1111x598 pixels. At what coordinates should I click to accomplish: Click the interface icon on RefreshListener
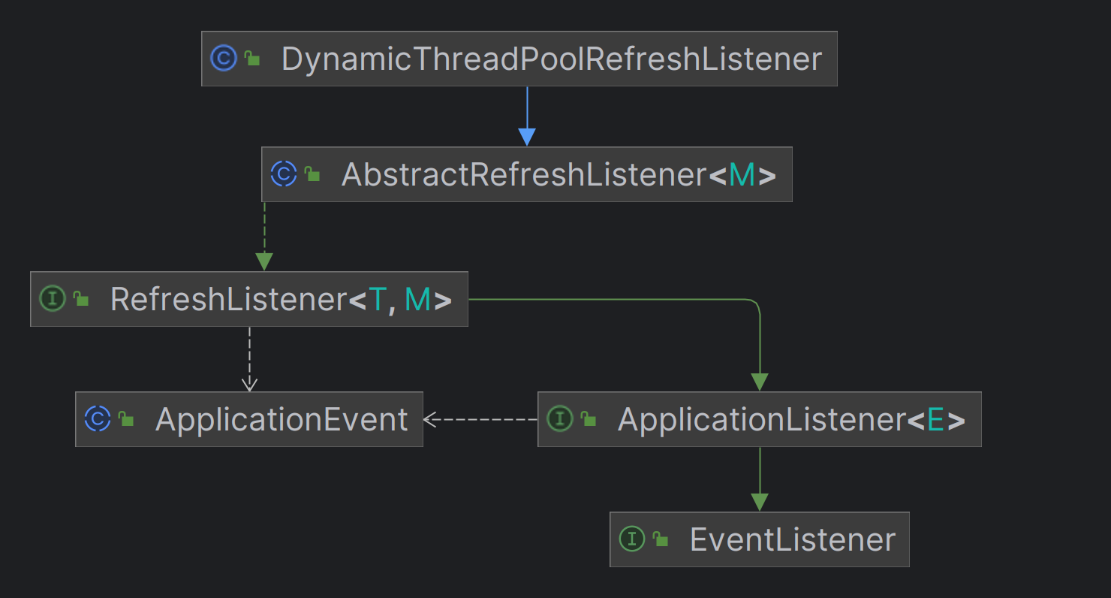pyautogui.click(x=51, y=299)
